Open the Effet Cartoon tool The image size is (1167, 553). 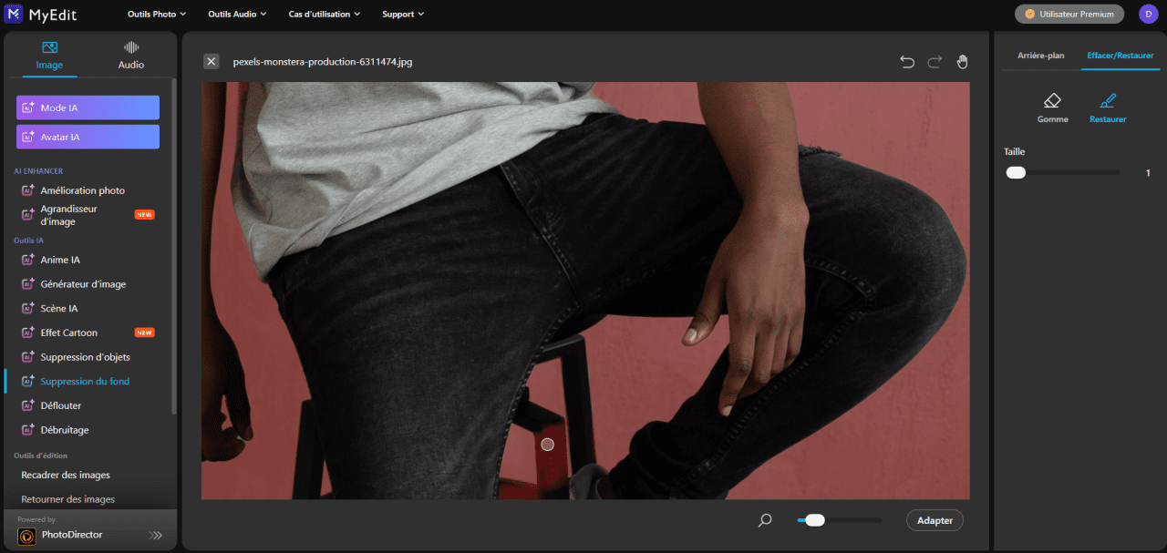coord(88,333)
